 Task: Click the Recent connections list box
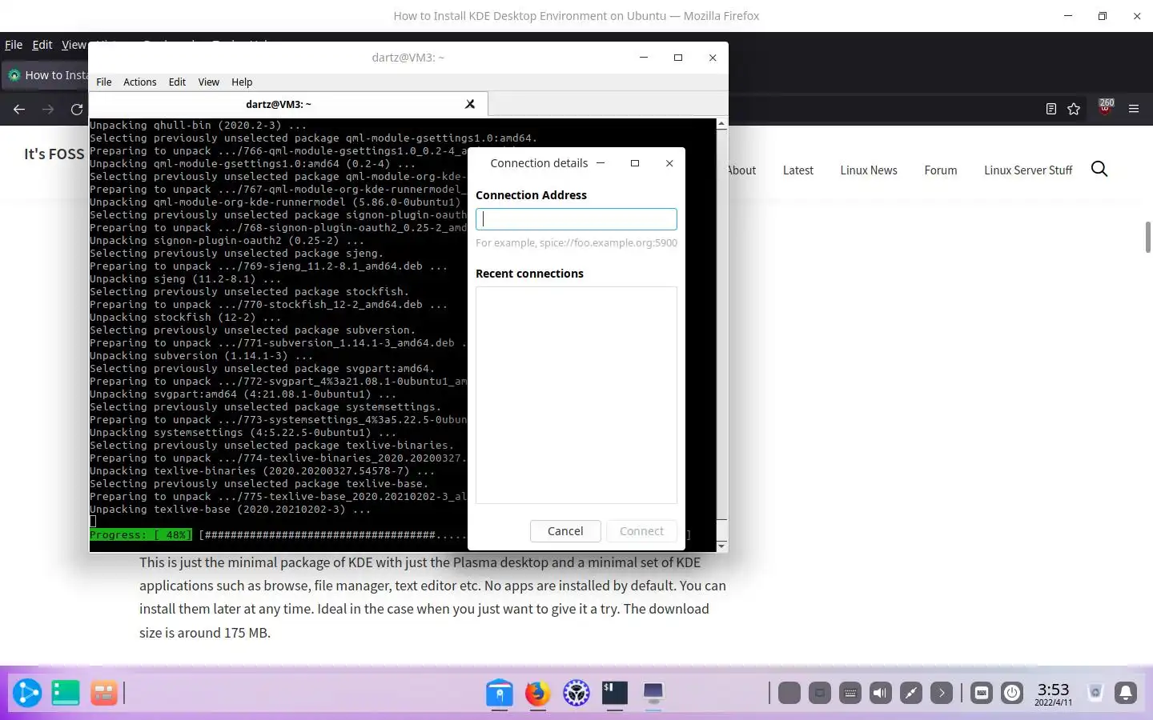coord(576,395)
